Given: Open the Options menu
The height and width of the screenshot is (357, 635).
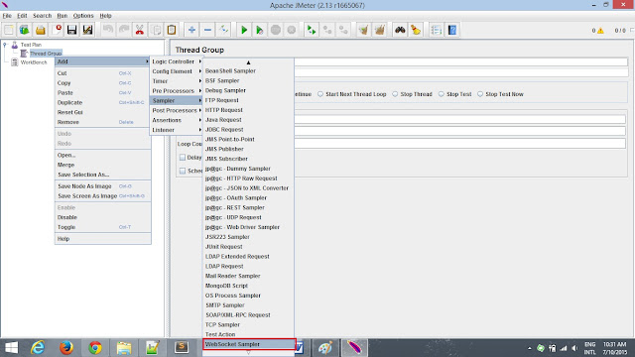Looking at the screenshot, I should [83, 16].
